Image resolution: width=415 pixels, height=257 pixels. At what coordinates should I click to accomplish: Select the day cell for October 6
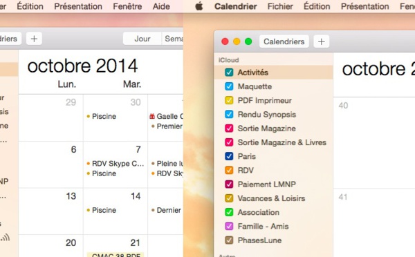pos(50,164)
